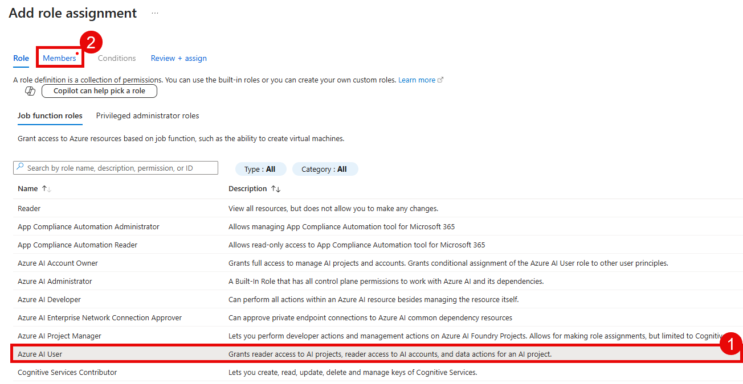Follow the Learn more link

pos(417,79)
